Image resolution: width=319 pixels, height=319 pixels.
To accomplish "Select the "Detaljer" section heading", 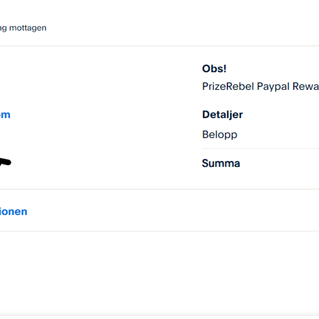I will 222,115.
